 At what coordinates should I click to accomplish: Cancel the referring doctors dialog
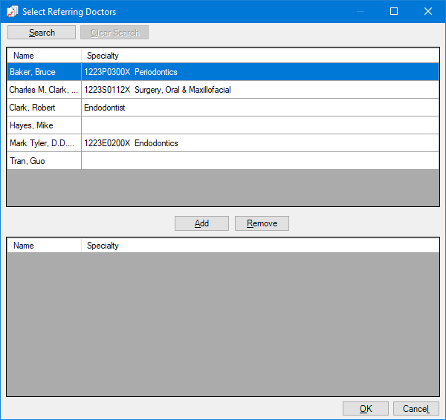(x=416, y=409)
